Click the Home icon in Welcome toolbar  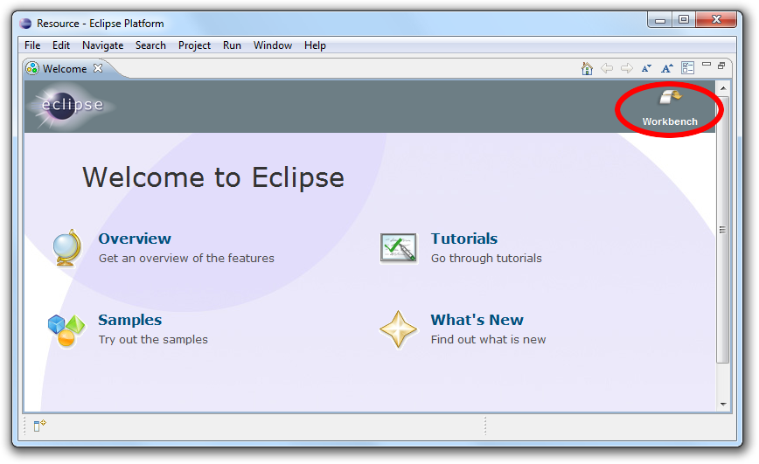pyautogui.click(x=587, y=68)
